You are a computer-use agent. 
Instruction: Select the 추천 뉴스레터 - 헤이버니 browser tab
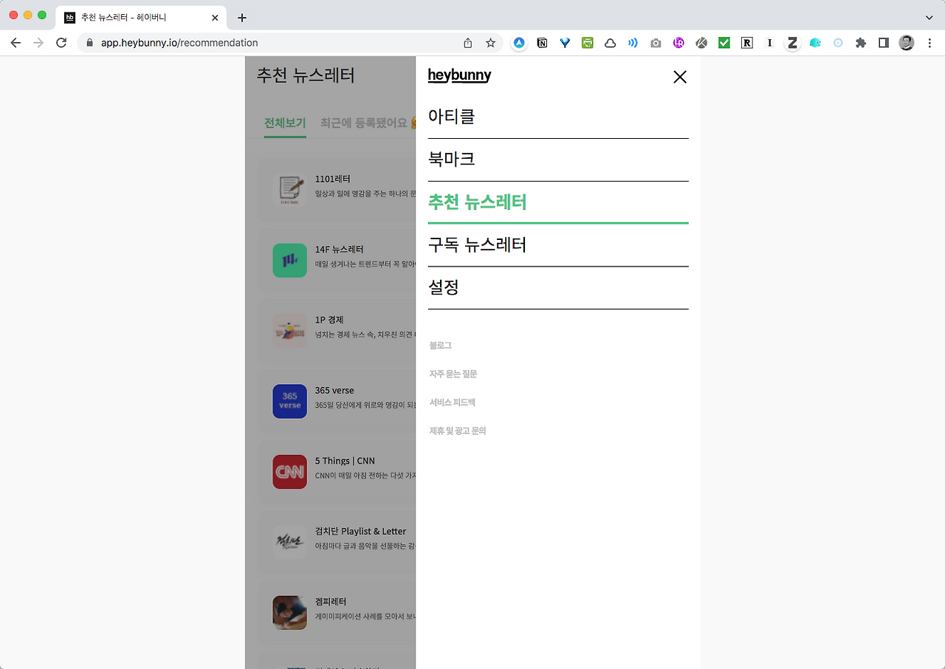141,17
